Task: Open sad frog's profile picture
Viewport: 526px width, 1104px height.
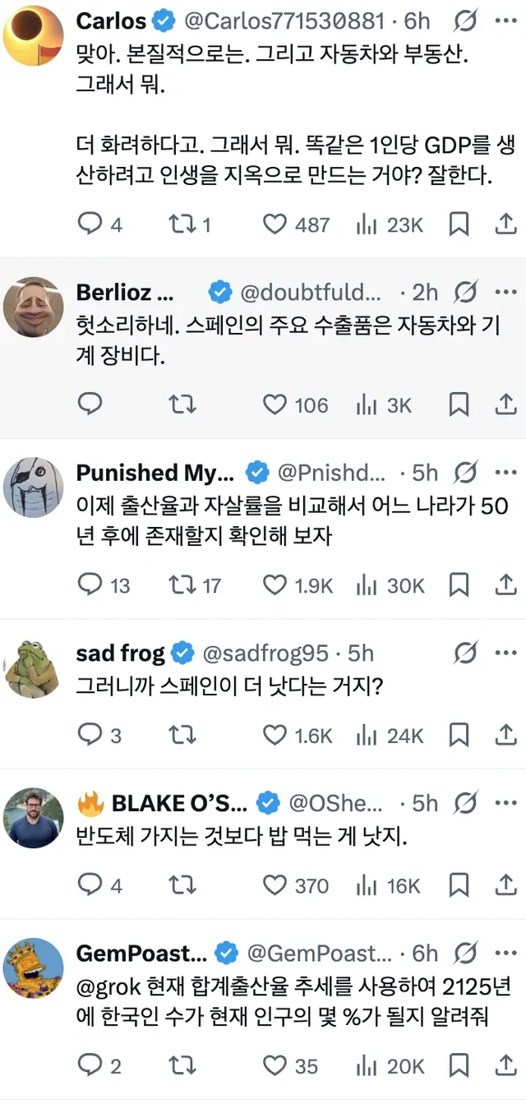Action: (34, 667)
